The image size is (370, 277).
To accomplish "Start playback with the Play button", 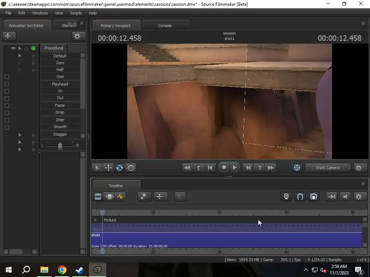I will pyautogui.click(x=235, y=167).
